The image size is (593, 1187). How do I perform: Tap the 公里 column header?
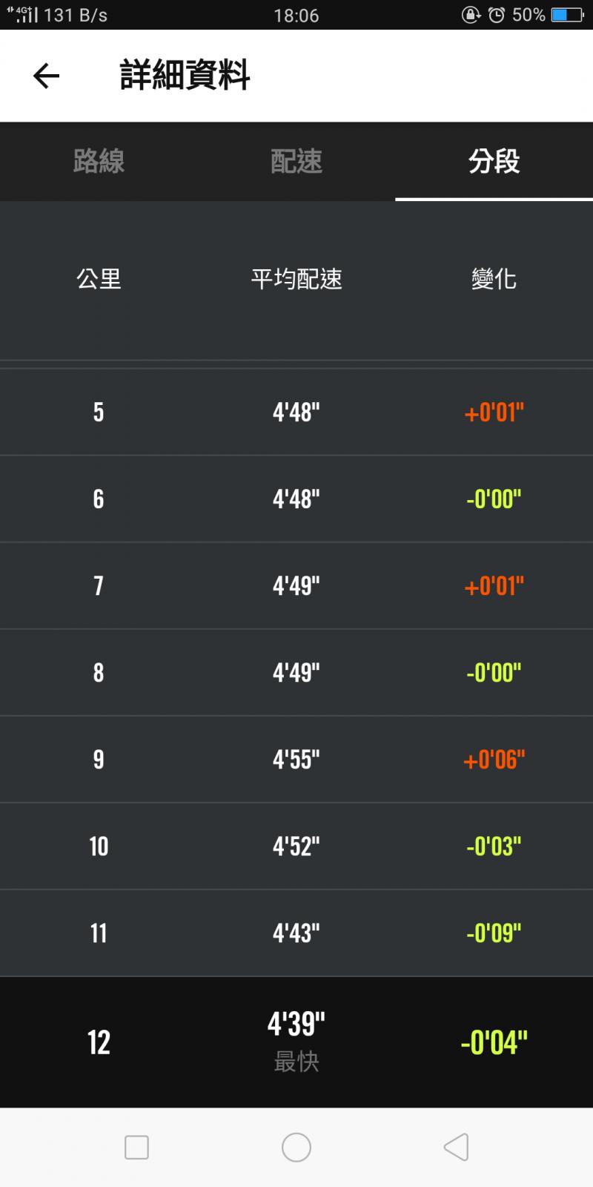point(99,279)
